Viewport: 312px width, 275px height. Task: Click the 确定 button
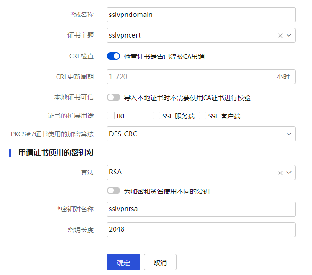123,262
